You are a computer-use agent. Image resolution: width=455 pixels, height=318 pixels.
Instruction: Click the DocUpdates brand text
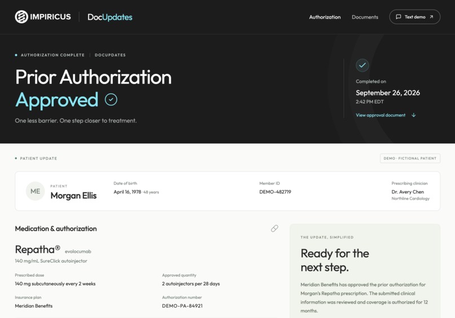110,17
